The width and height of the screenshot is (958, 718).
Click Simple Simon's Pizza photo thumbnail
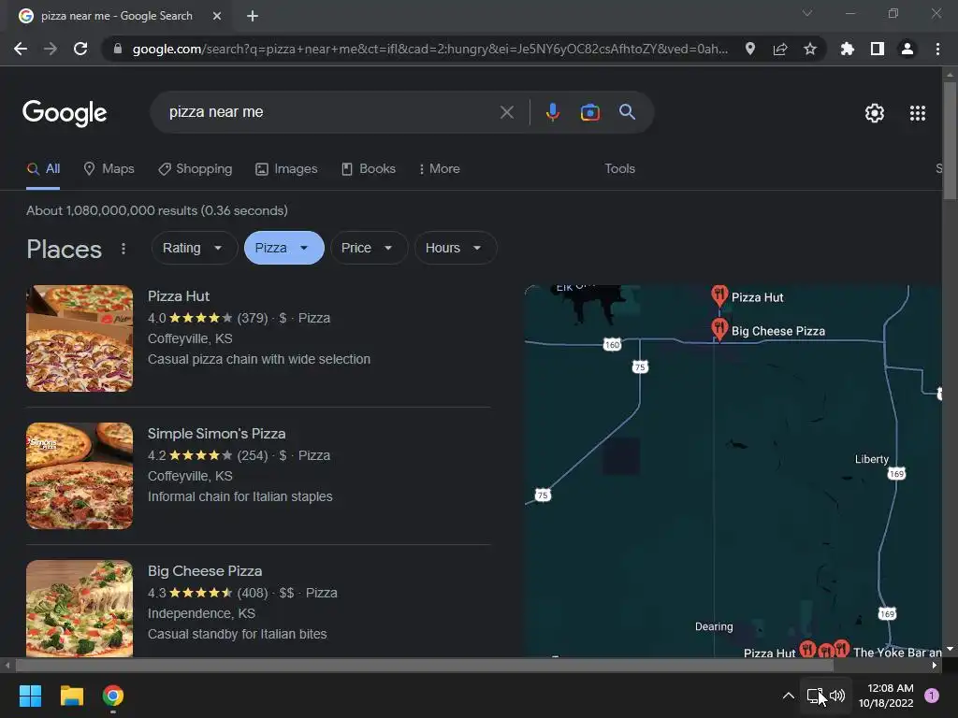(x=80, y=476)
